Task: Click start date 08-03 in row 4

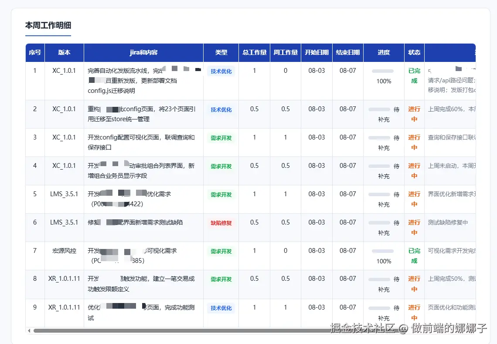Action: point(317,166)
